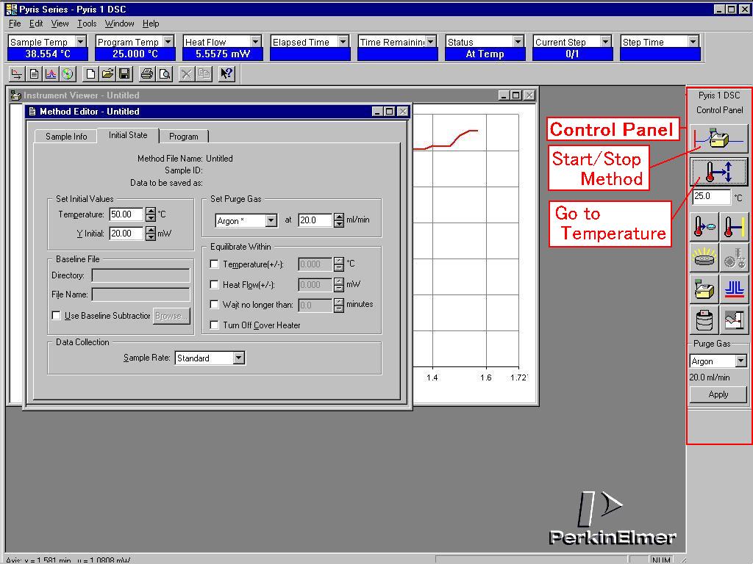The image size is (753, 564).
Task: Click the baseline Directory field
Action: pyautogui.click(x=140, y=275)
